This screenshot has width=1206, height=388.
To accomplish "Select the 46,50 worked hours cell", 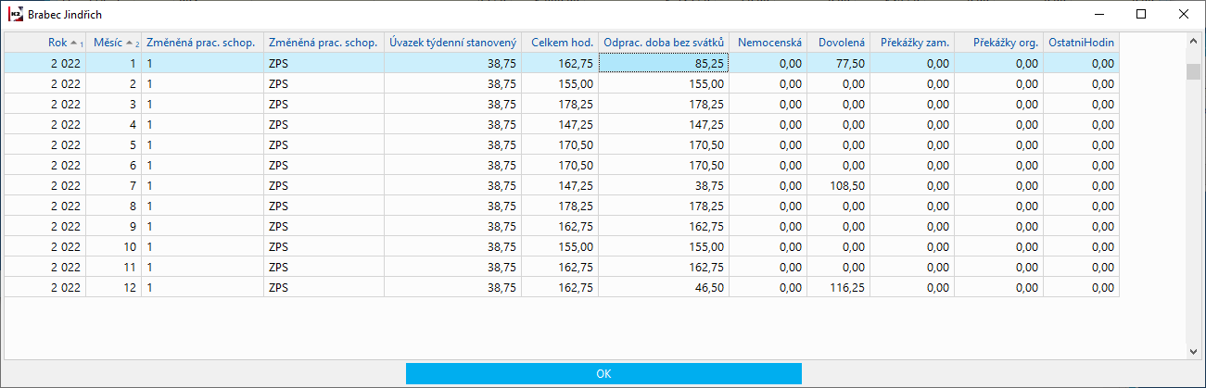I will point(664,287).
